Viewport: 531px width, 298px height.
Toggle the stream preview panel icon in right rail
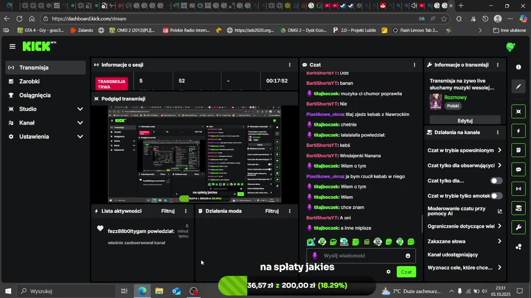(x=519, y=111)
